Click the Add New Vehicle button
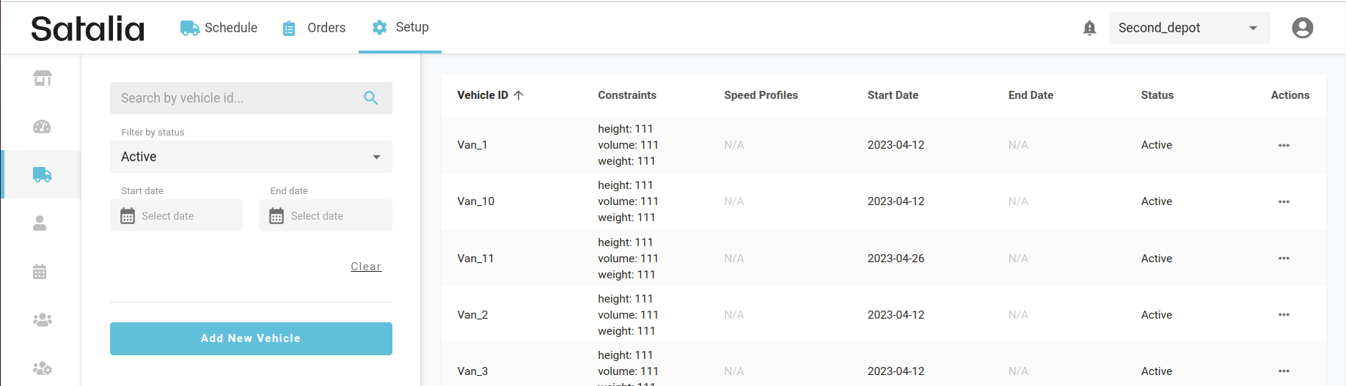The width and height of the screenshot is (1346, 386). pyautogui.click(x=251, y=338)
